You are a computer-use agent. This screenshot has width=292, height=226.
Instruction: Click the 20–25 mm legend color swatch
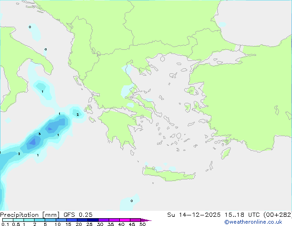click(x=82, y=220)
